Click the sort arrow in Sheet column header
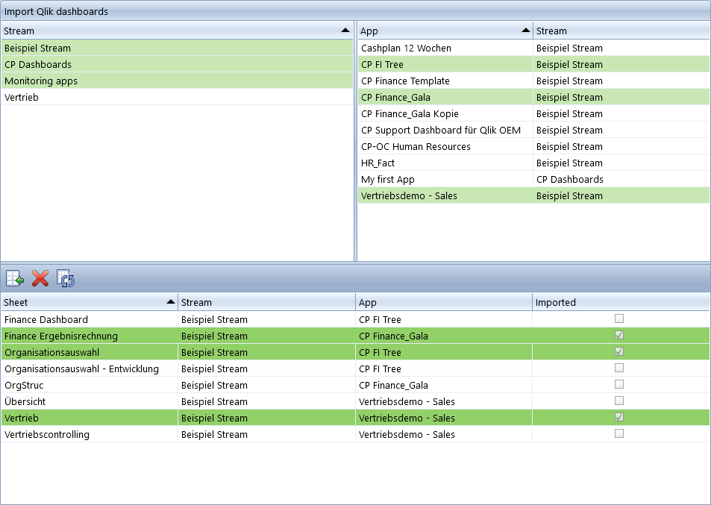The width and height of the screenshot is (711, 505). (x=171, y=302)
